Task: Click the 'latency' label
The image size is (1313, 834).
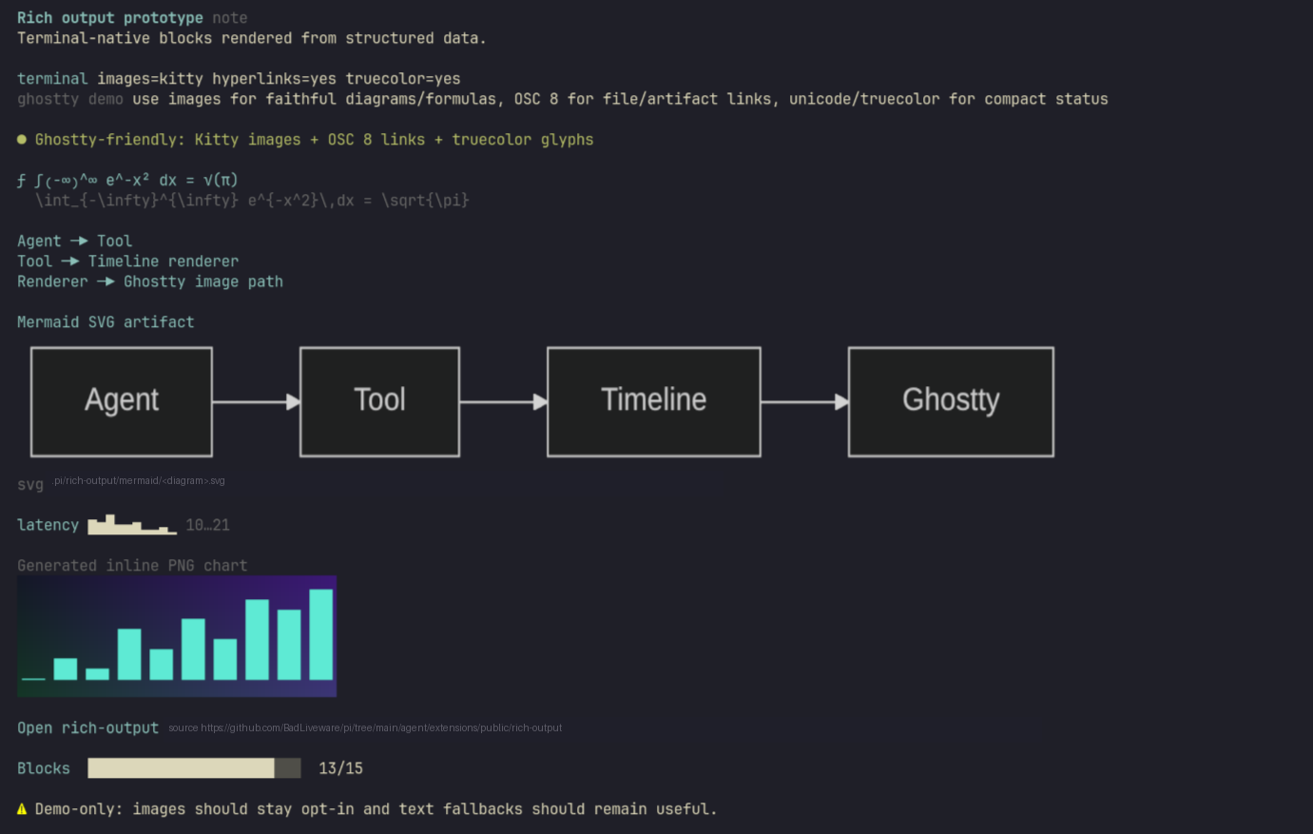Action: (48, 525)
